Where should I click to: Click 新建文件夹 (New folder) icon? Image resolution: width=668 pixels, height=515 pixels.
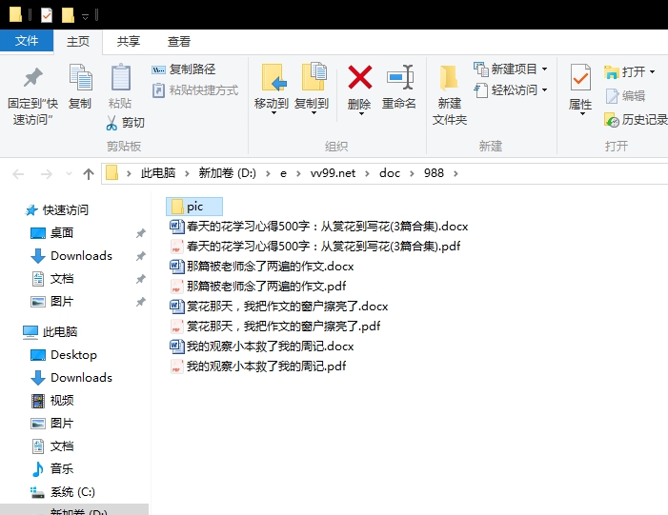point(449,78)
